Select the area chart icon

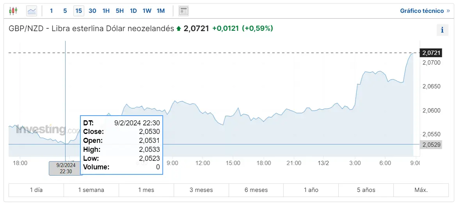pyautogui.click(x=32, y=11)
